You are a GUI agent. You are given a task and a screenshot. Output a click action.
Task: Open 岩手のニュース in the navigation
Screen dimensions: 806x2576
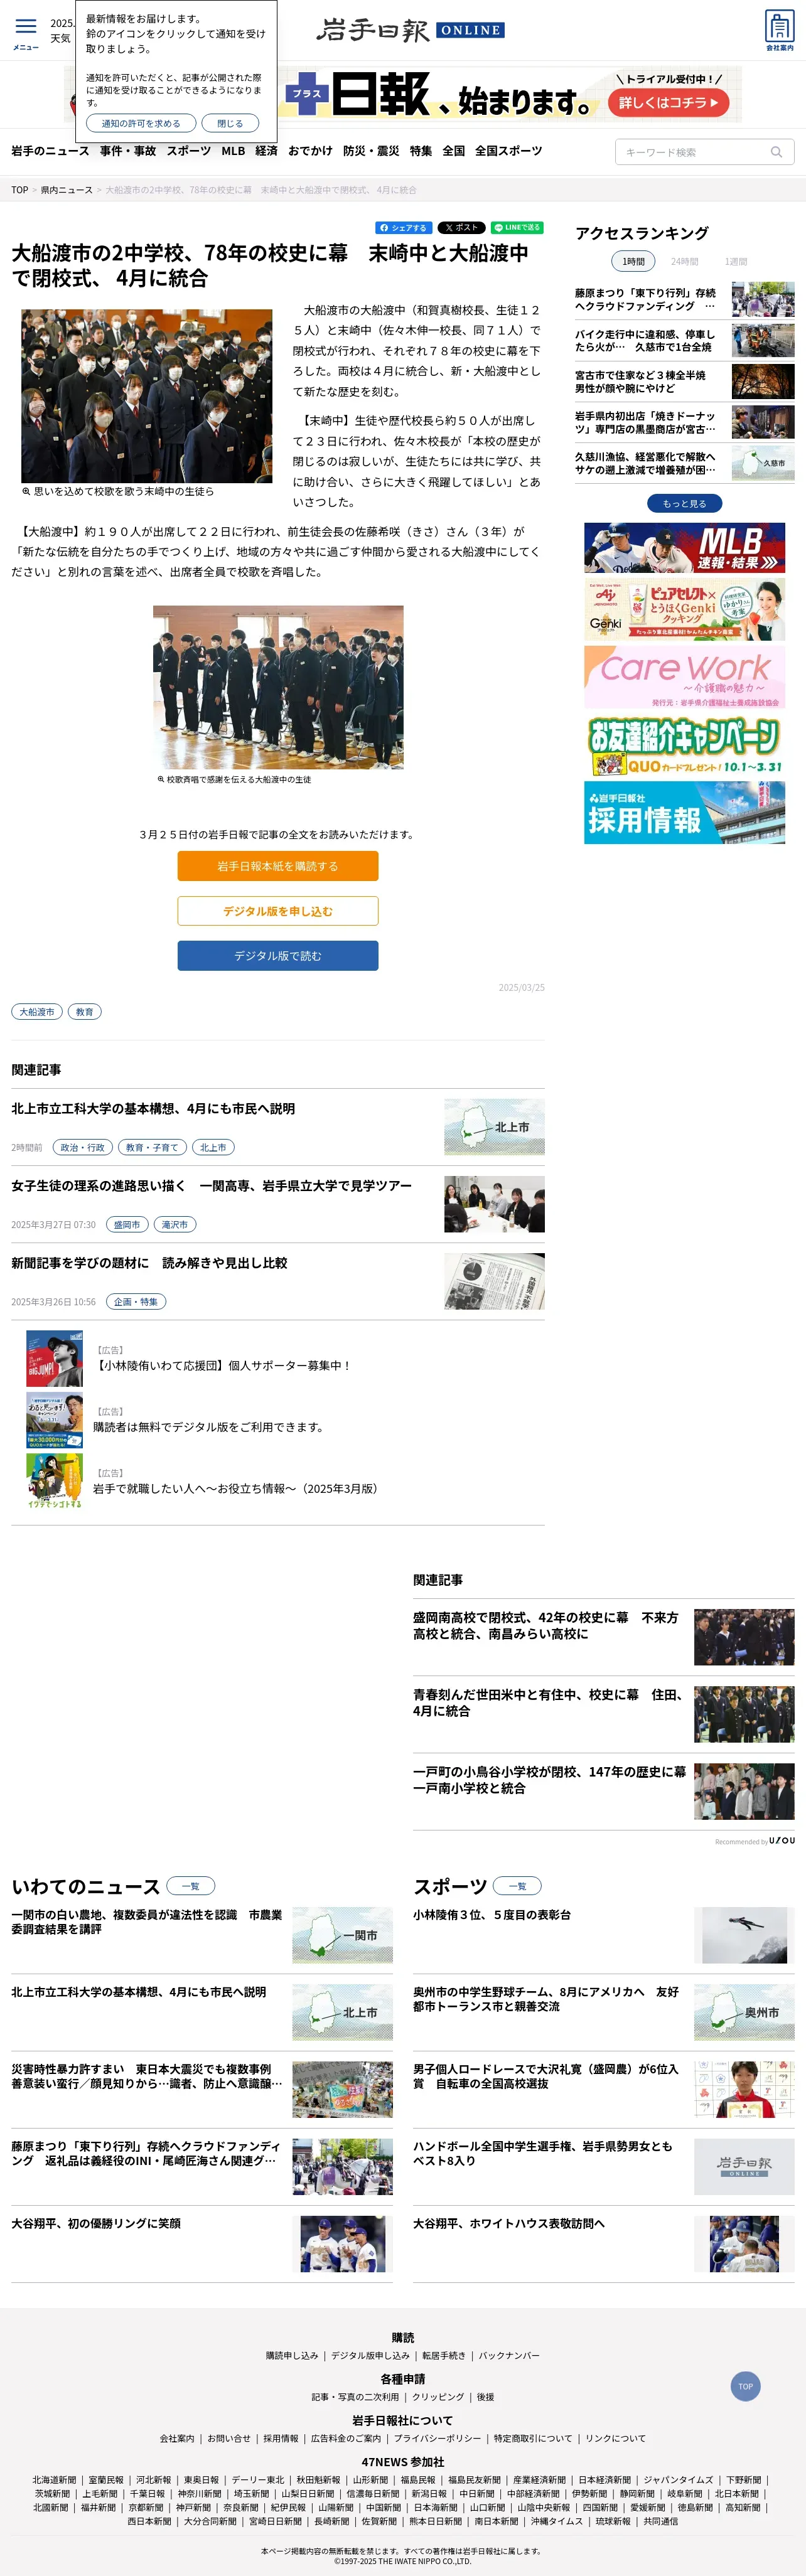[x=50, y=151]
